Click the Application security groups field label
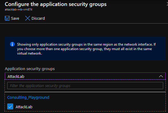This screenshot has height=113, width=168. (x=30, y=69)
